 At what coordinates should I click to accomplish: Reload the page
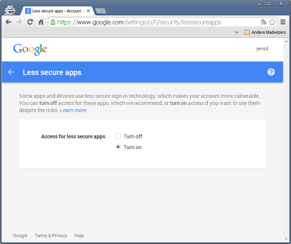(30, 22)
